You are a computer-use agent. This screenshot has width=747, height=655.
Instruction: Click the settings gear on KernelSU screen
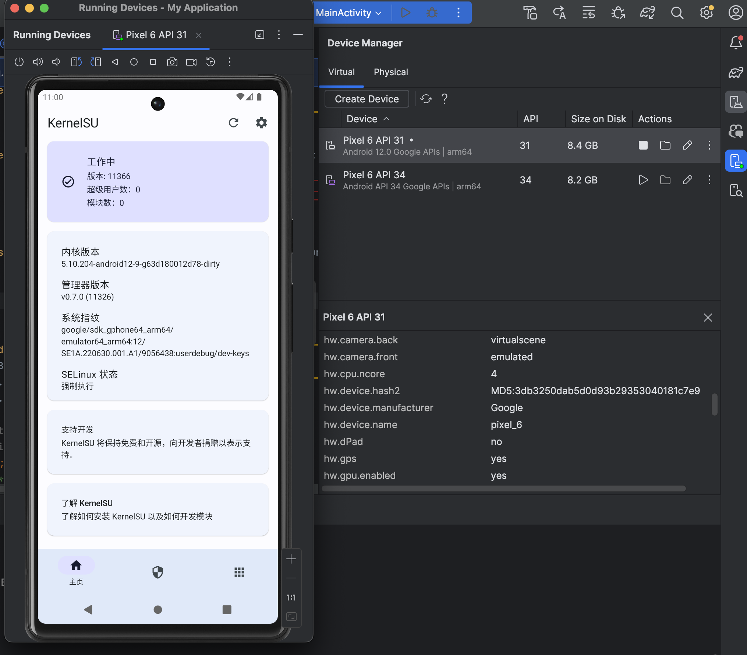pyautogui.click(x=262, y=122)
